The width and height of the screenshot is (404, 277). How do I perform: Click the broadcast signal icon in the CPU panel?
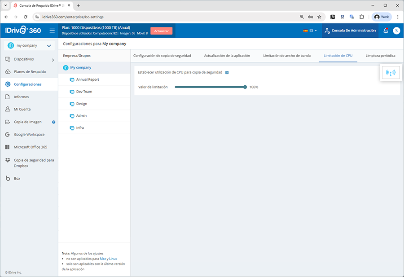tap(390, 73)
